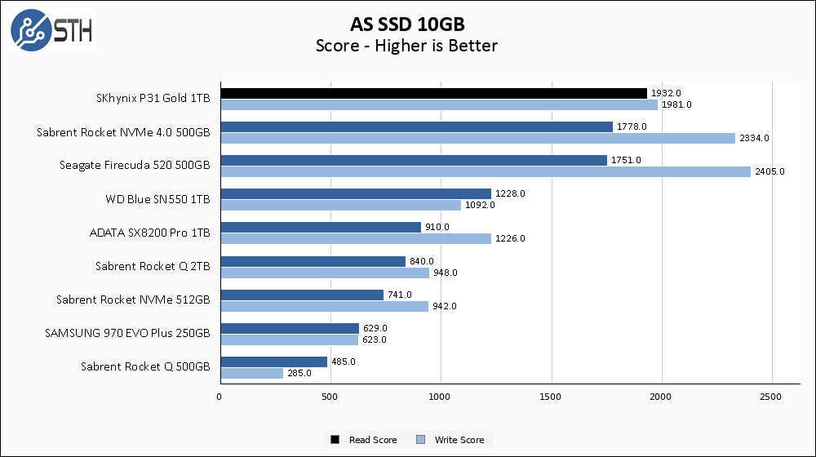Click the value '485.0'
This screenshot has width=816, height=457.
[344, 362]
